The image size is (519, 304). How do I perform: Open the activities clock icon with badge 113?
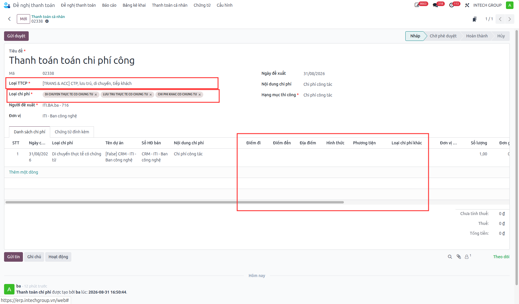pos(451,5)
